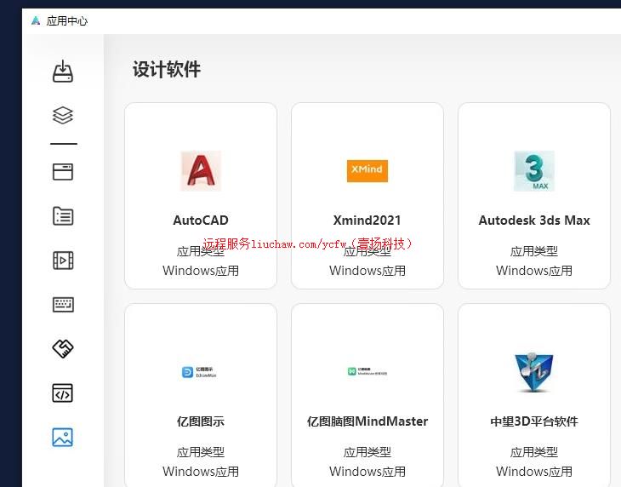The image size is (621, 487).
Task: Click 应用类型 label under 中望3D平台软件
Action: (534, 452)
